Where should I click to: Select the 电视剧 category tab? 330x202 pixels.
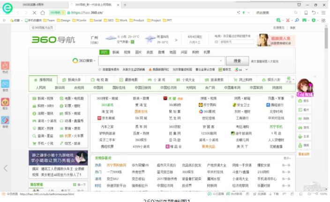pyautogui.click(x=100, y=80)
